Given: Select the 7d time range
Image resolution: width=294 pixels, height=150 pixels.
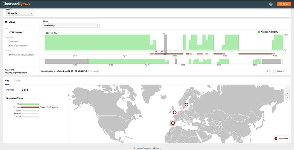Looking at the screenshot, I should (x=51, y=33).
